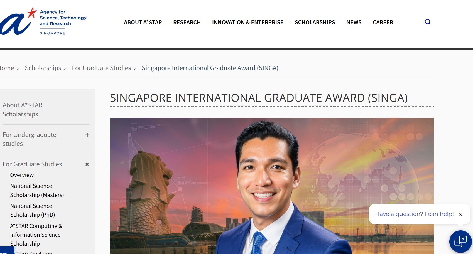Expand For Undergraduate studies plus icon
Viewport: 473px width, 254px height.
coord(87,135)
